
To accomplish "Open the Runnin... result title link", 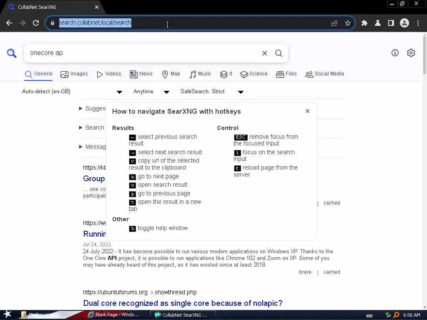I will click(x=95, y=234).
